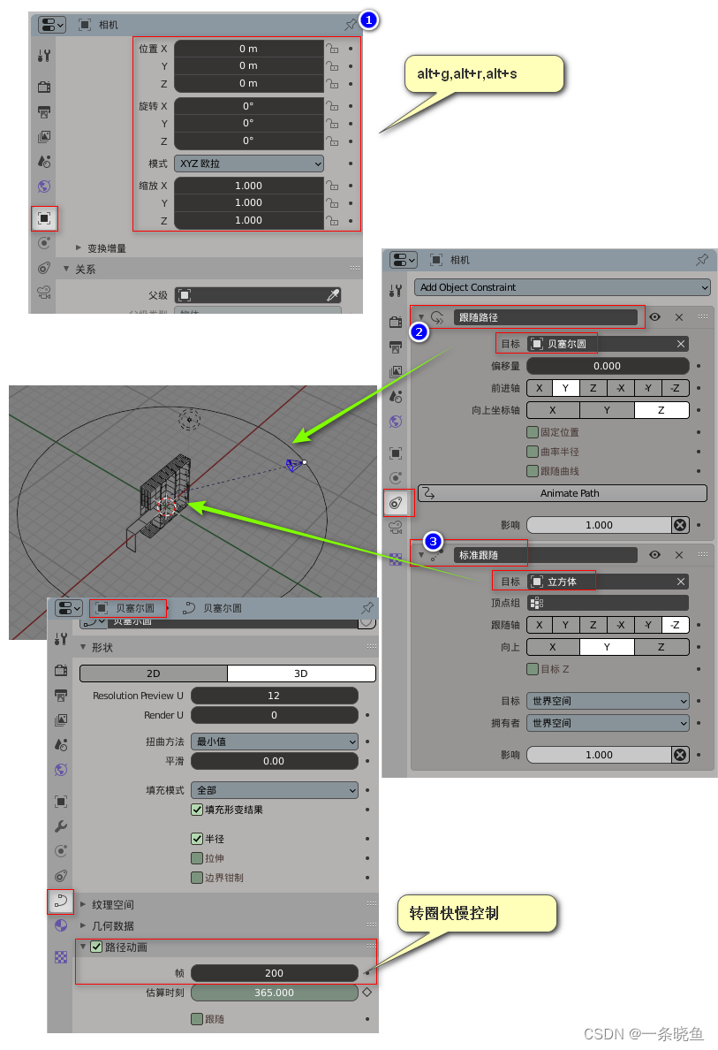The image size is (718, 1050).
Task: Open the Add Object Constraint dropdown
Action: pyautogui.click(x=562, y=287)
